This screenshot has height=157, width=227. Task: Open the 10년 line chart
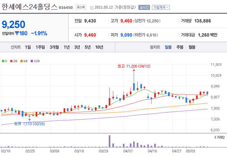pos(99,47)
